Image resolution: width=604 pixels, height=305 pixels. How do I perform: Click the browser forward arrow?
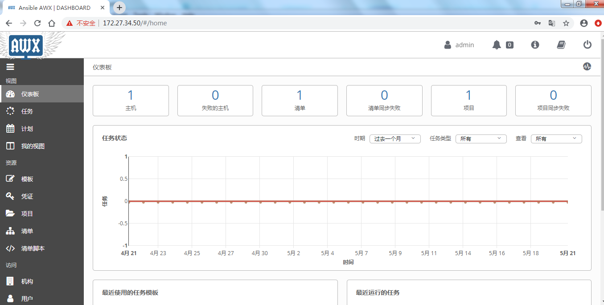(x=23, y=23)
